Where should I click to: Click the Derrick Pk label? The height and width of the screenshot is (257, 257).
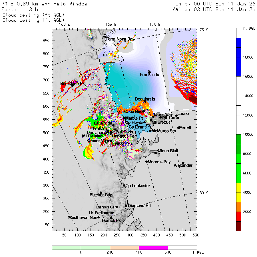click(x=111, y=221)
